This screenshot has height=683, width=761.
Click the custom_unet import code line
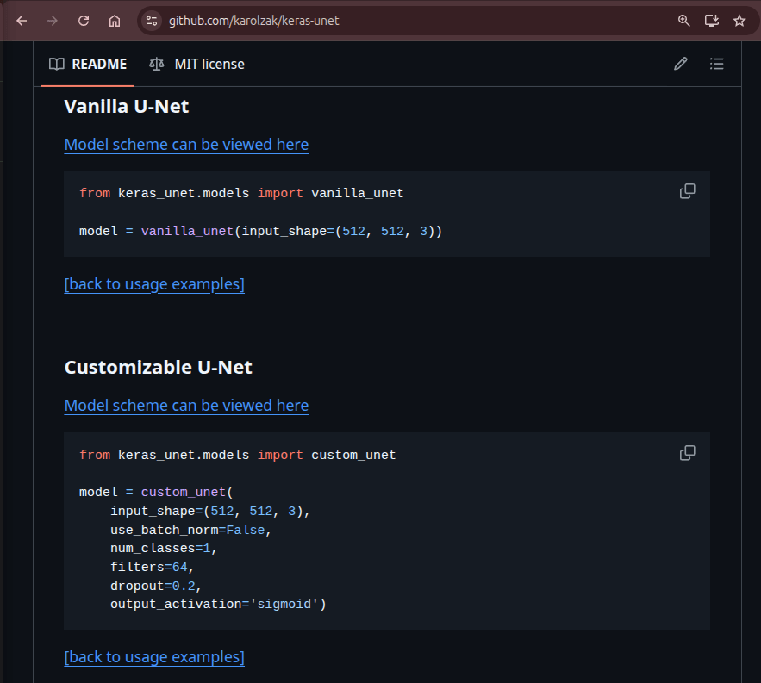237,455
